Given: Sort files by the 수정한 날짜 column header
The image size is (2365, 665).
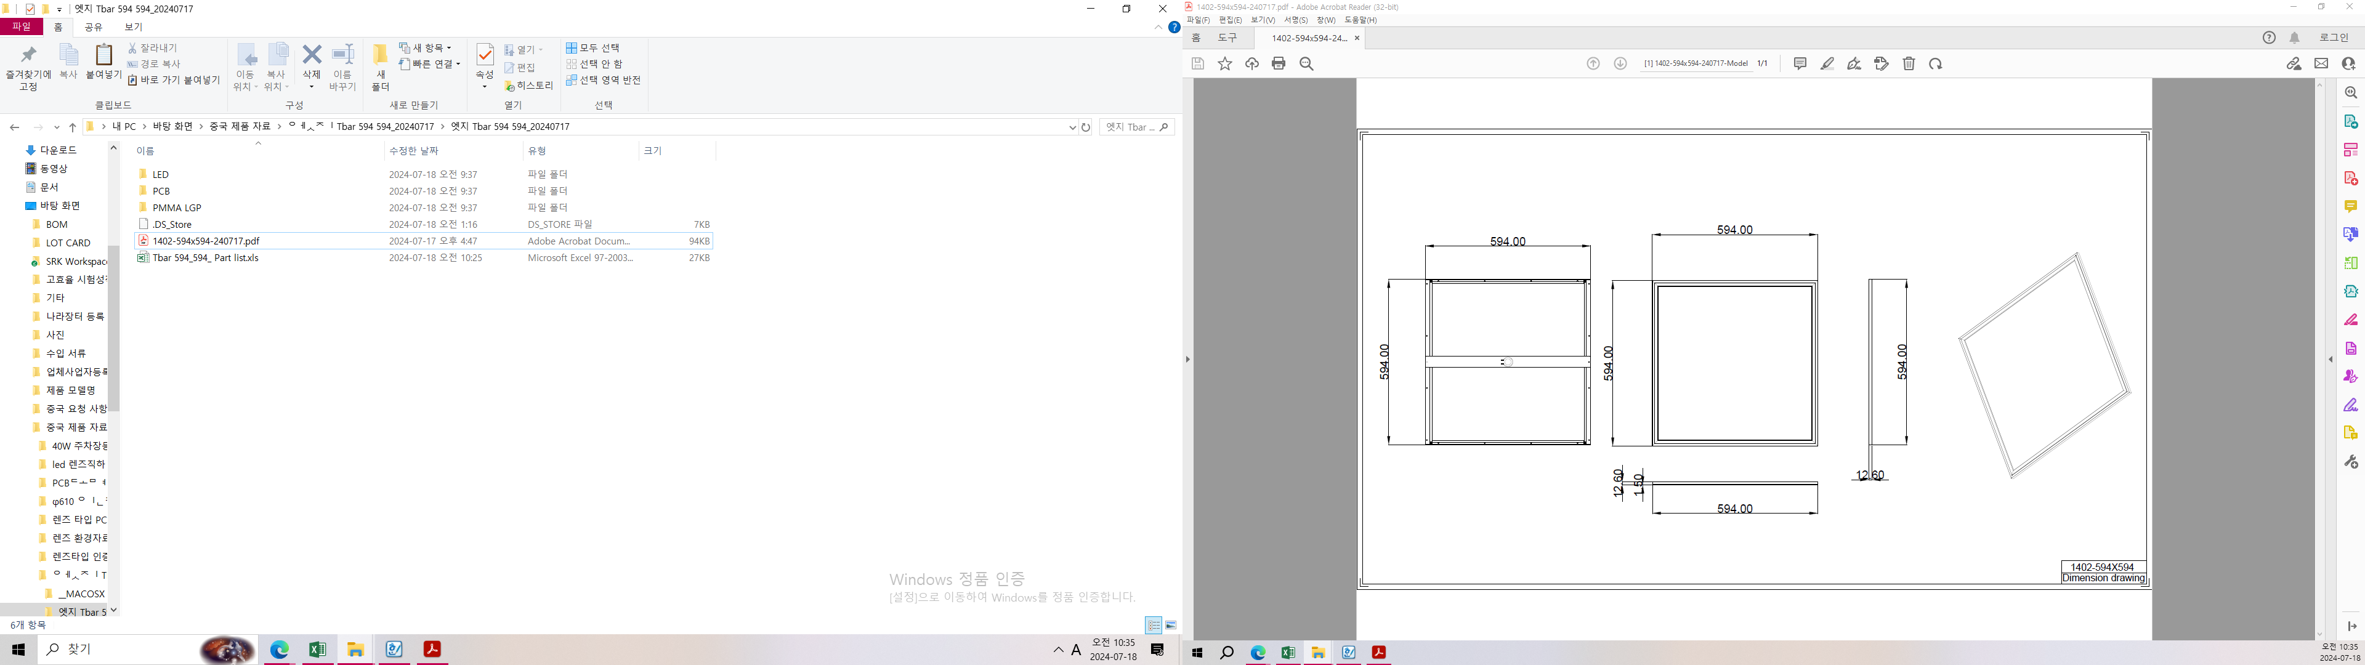Looking at the screenshot, I should [414, 151].
